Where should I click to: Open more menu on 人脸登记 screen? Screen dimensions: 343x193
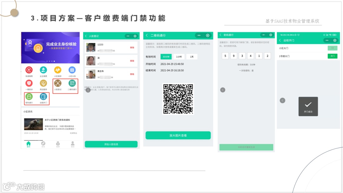128,36
